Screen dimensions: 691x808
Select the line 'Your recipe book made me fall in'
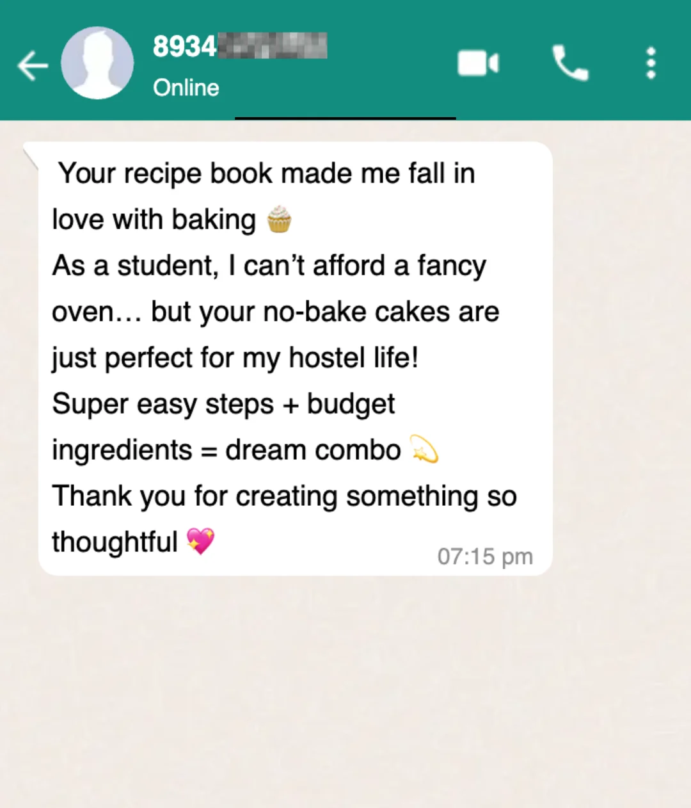tap(266, 174)
